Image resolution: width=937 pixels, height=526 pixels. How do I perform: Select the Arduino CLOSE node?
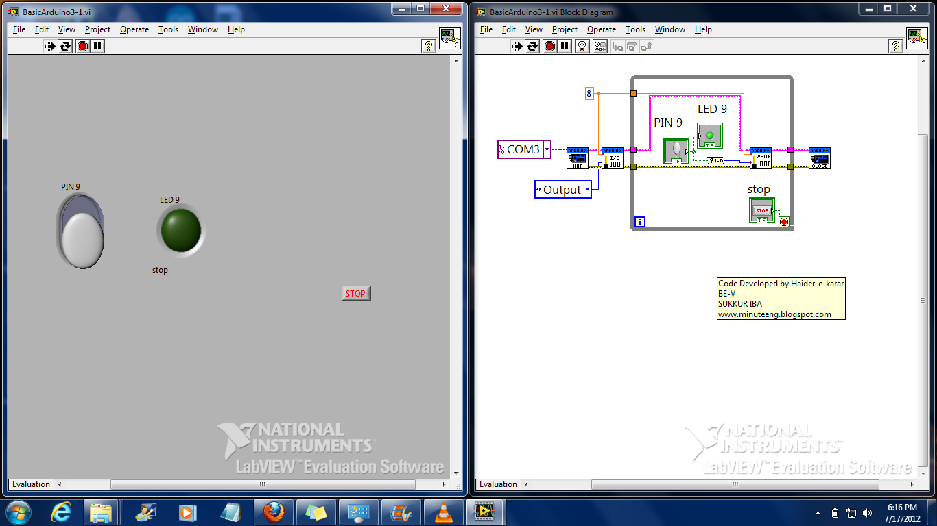click(820, 158)
